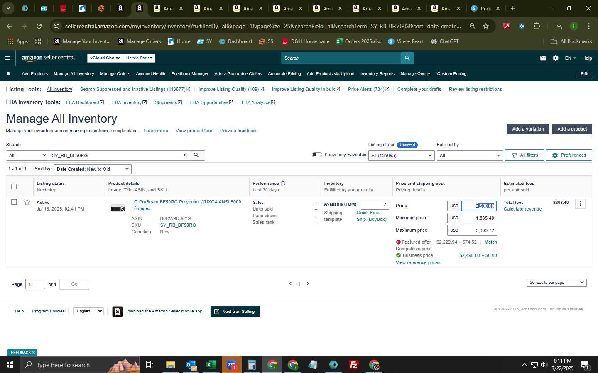
Task: Switch to the Pricing browser tab
Action: tap(485, 8)
